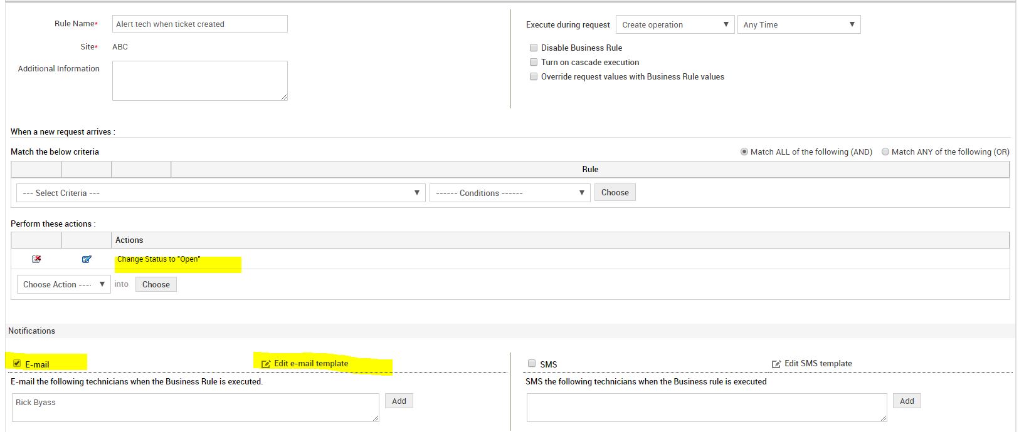Enable the SMS notification checkbox
The image size is (1019, 432).
pos(532,364)
